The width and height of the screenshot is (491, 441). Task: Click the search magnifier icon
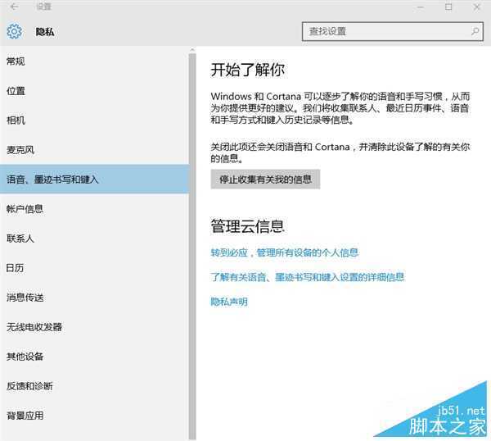(x=475, y=31)
